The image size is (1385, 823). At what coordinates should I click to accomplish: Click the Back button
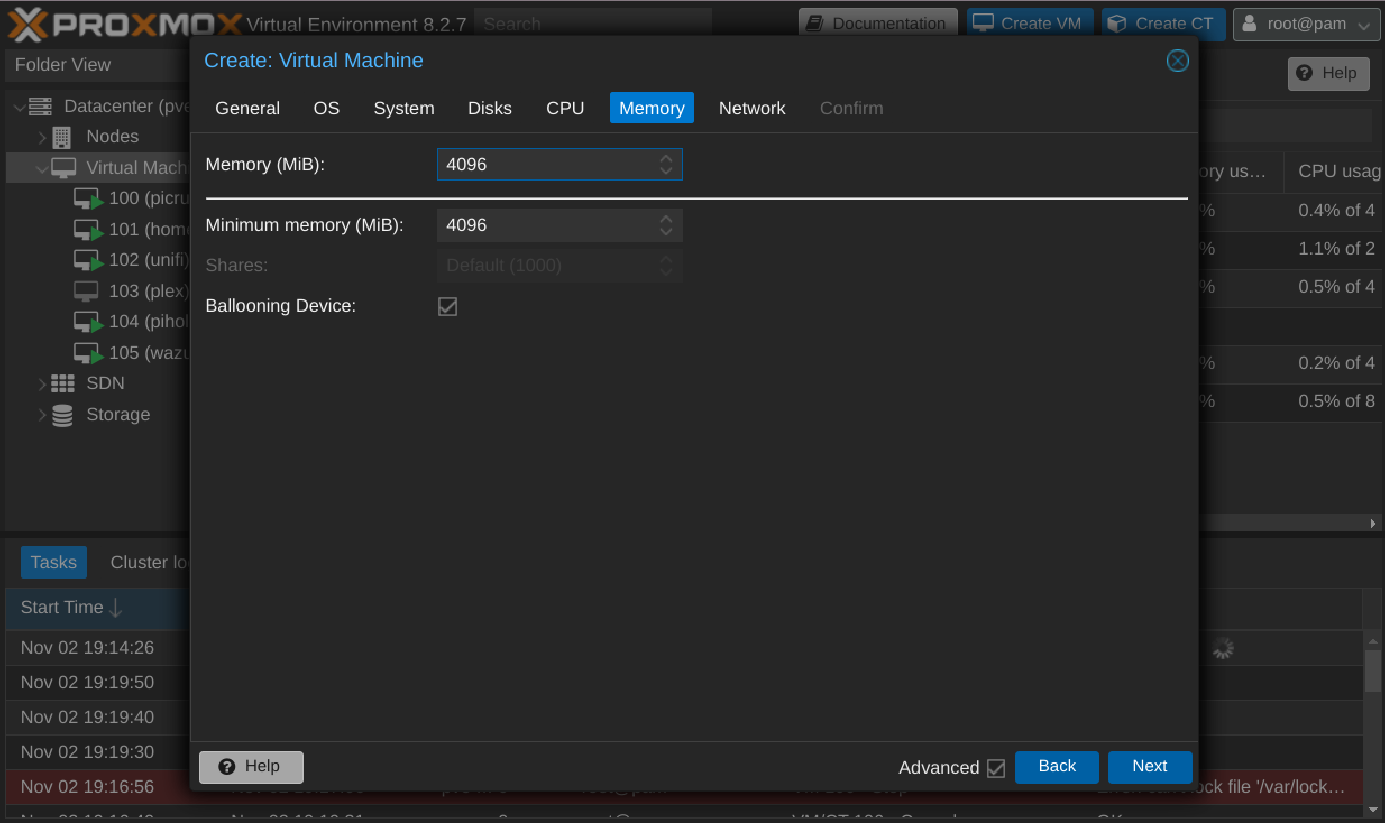coord(1057,766)
